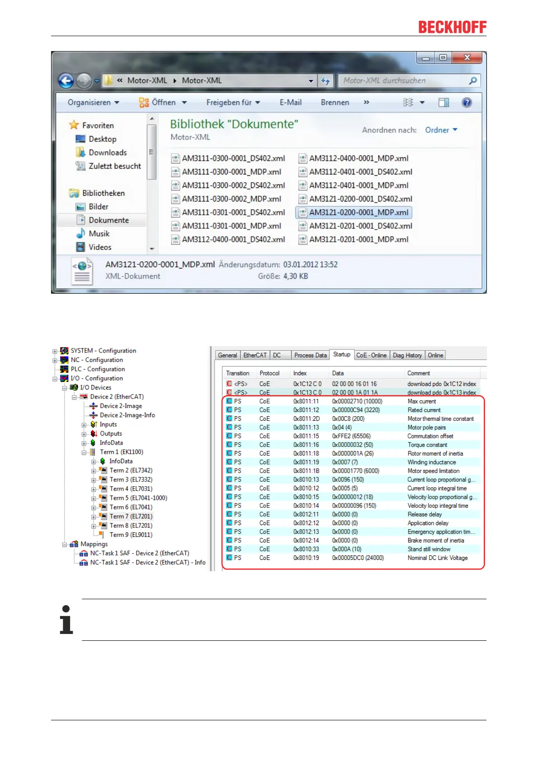
Task: Refresh the Motor-XML folder view
Action: (325, 80)
